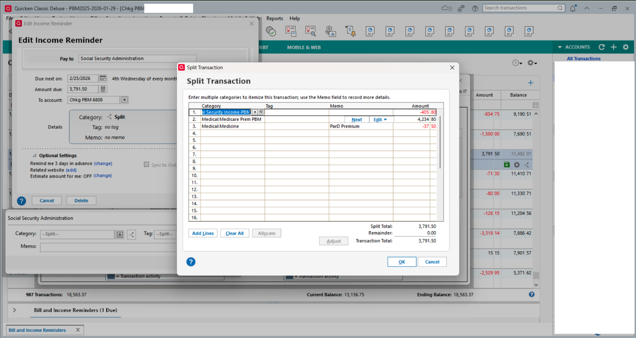636x338 pixels.
Task: Toggle the Sync to Outlook checkbox
Action: point(146,164)
